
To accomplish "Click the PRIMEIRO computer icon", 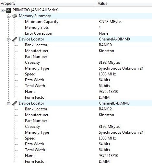I will pos(8,10).
